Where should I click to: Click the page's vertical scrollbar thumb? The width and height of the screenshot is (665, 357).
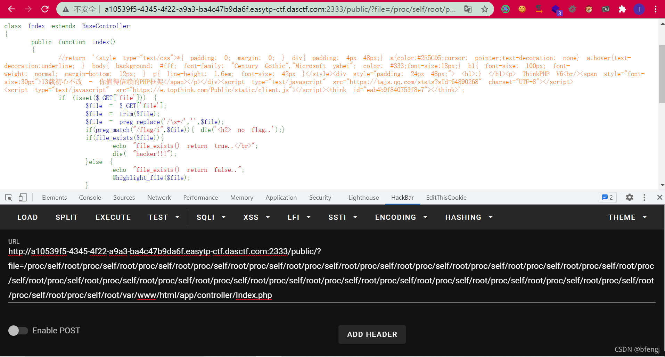tap(662, 74)
